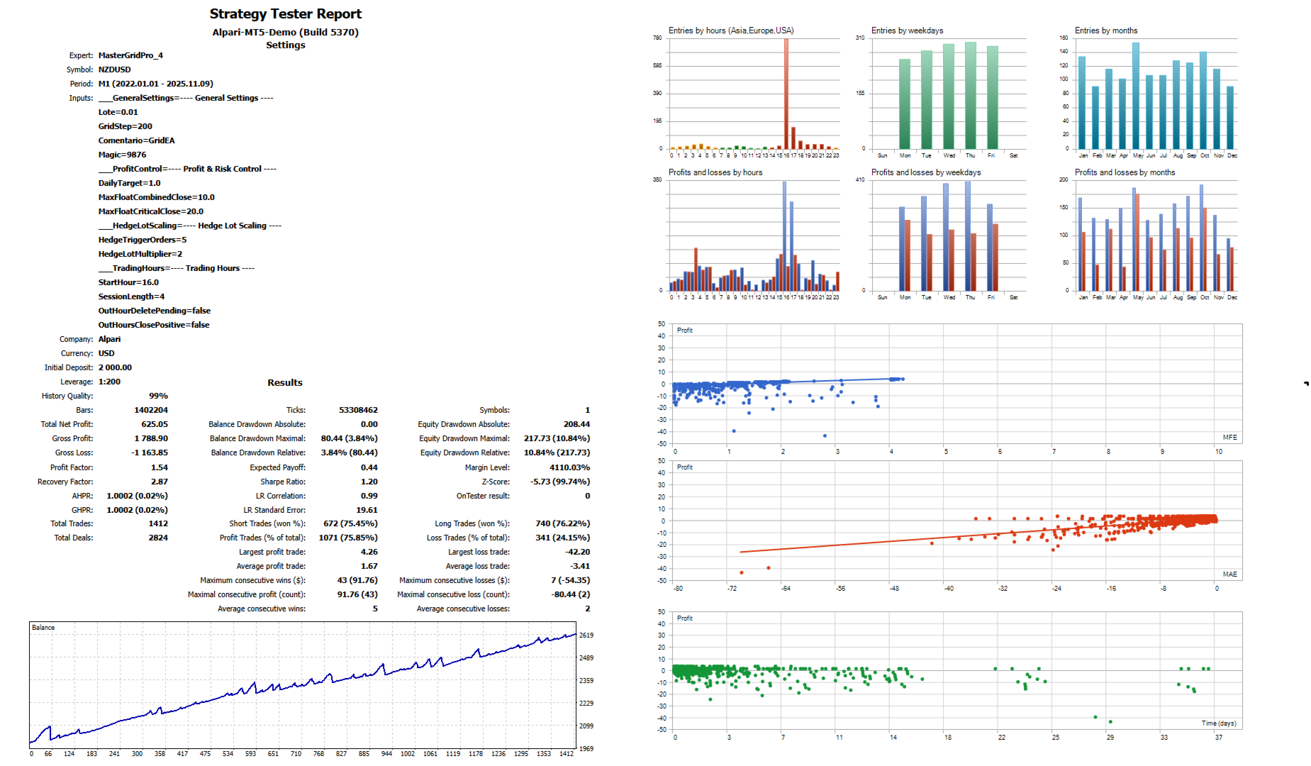The height and width of the screenshot is (766, 1311).
Task: Click the GridStep=200 input line
Action: pyautogui.click(x=125, y=126)
